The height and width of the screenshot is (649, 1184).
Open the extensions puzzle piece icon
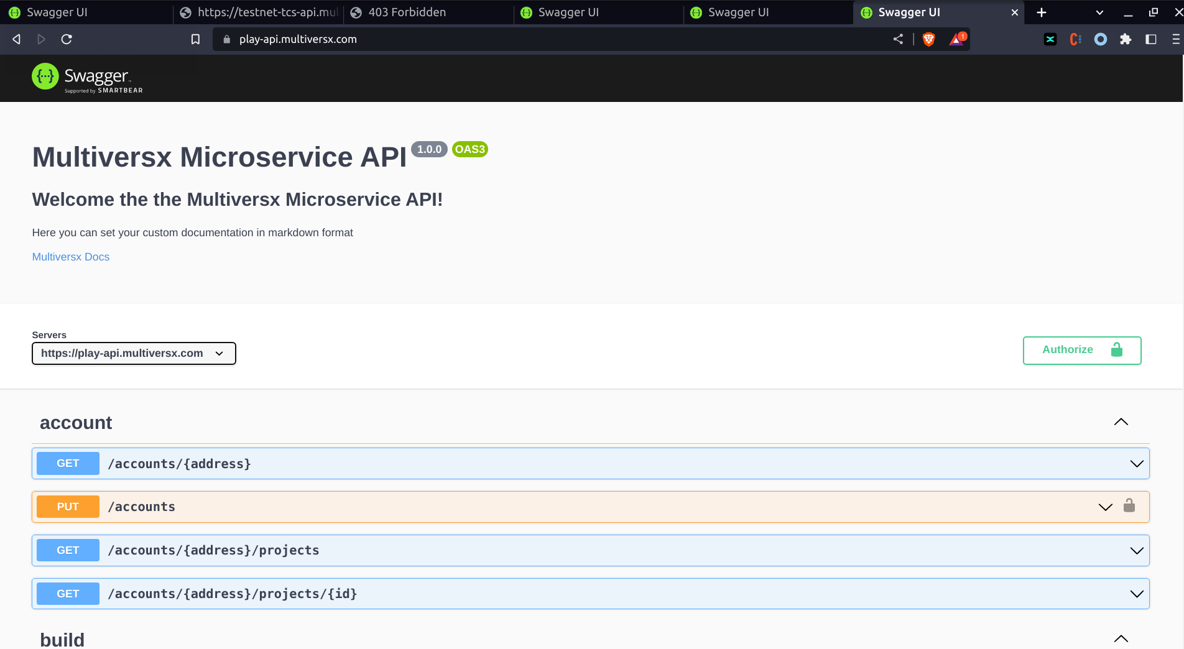(1126, 39)
